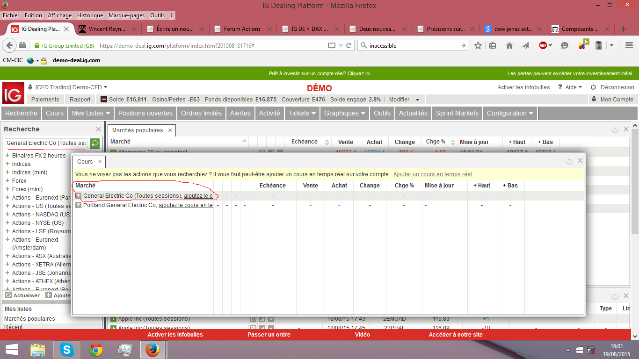Open the Tickets dropdown menu
Viewport: 639px width, 359px height.
(302, 113)
